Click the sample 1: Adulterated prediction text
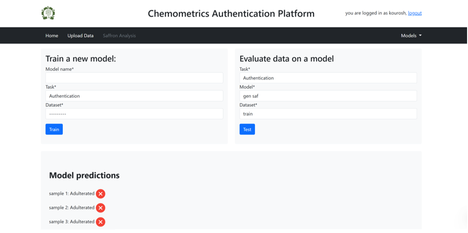Viewport: 468px width, 233px height. point(71,194)
